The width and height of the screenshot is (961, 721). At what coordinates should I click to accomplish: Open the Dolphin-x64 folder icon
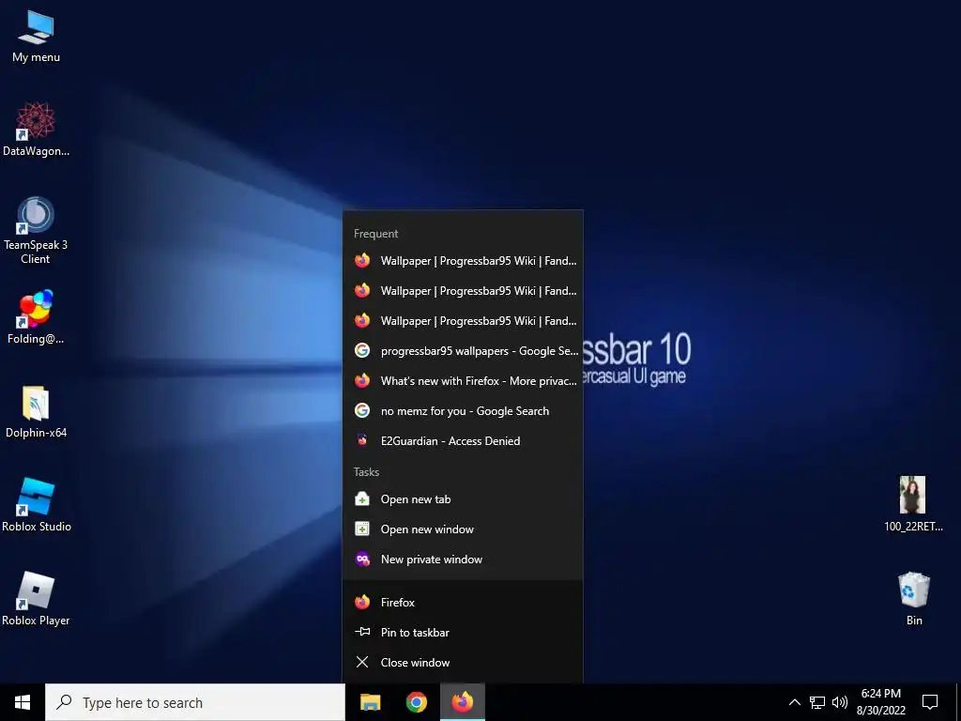click(x=36, y=412)
